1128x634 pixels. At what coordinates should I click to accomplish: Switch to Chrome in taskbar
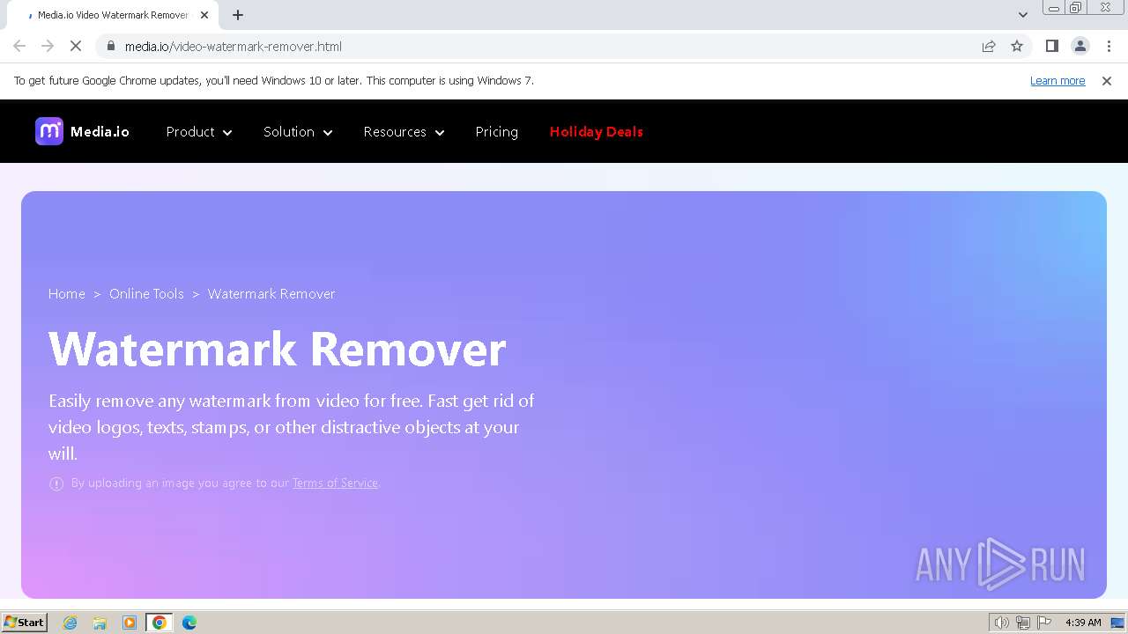click(x=160, y=623)
